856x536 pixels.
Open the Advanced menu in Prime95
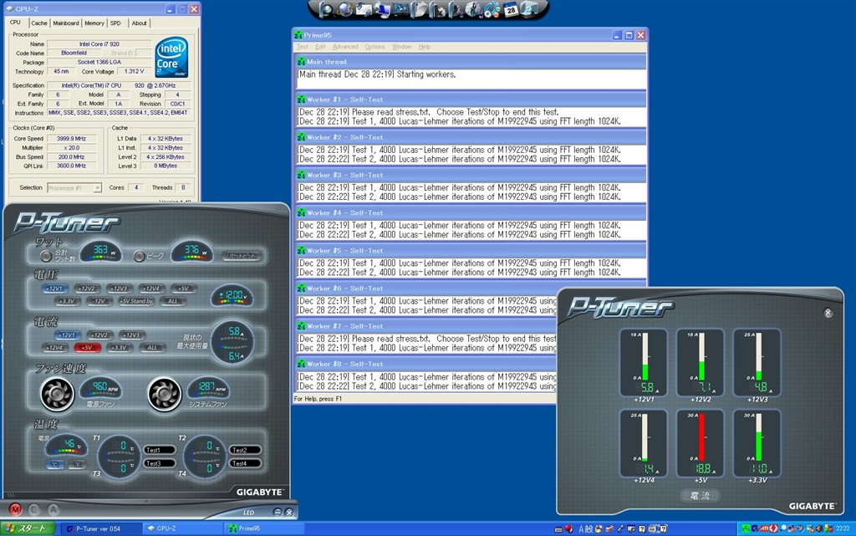click(345, 47)
